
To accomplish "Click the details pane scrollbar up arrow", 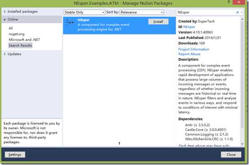I will click(242, 20).
